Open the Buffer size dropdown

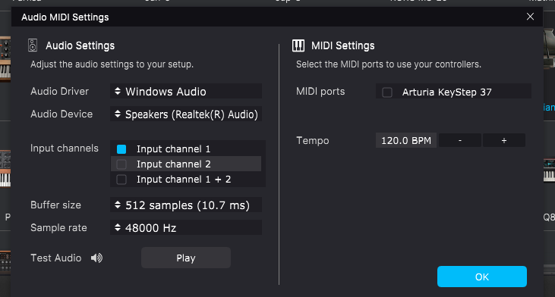(186, 205)
